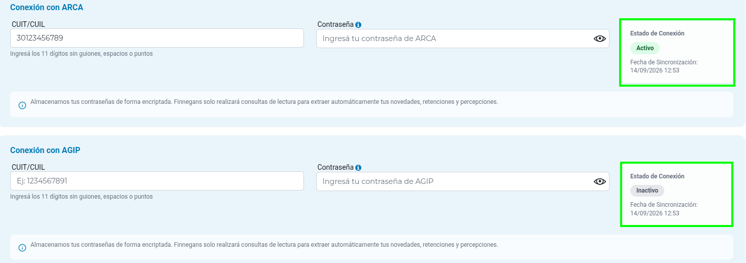746x263 pixels.
Task: Focus the ARCA CUIT/CUIL field containing 30123456789
Action: click(x=157, y=38)
